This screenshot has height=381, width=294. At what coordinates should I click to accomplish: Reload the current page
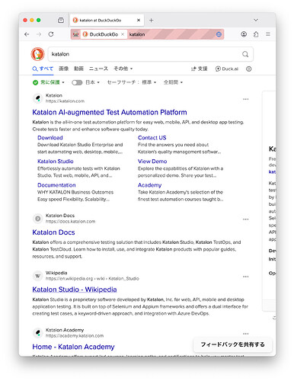(x=51, y=34)
